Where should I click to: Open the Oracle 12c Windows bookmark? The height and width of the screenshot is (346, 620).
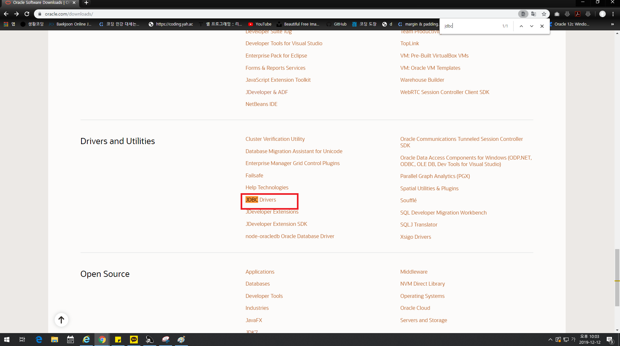point(570,24)
